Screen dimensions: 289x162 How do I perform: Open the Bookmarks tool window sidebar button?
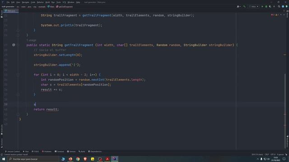(2, 130)
